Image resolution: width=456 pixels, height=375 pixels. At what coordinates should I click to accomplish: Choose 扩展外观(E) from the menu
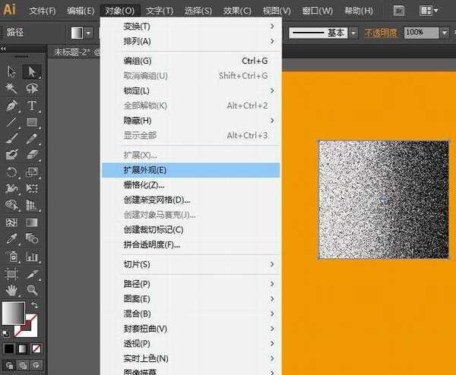point(190,170)
